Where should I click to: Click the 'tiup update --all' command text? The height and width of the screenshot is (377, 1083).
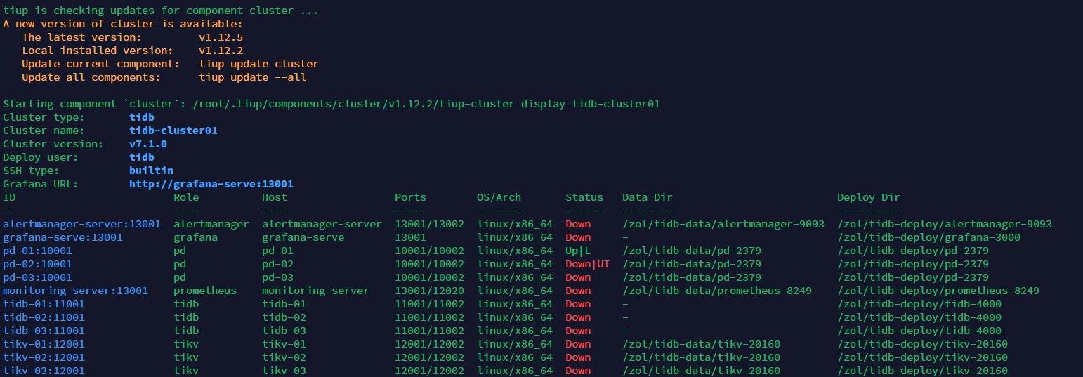pyautogui.click(x=253, y=77)
